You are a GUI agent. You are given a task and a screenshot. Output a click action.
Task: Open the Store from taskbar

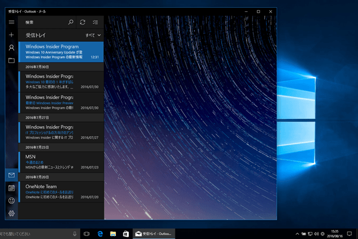125,234
